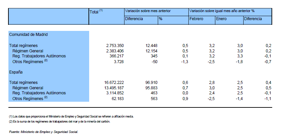Click the 'Febrero' column subheader
The height and width of the screenshot is (140, 288).
[x=196, y=19]
